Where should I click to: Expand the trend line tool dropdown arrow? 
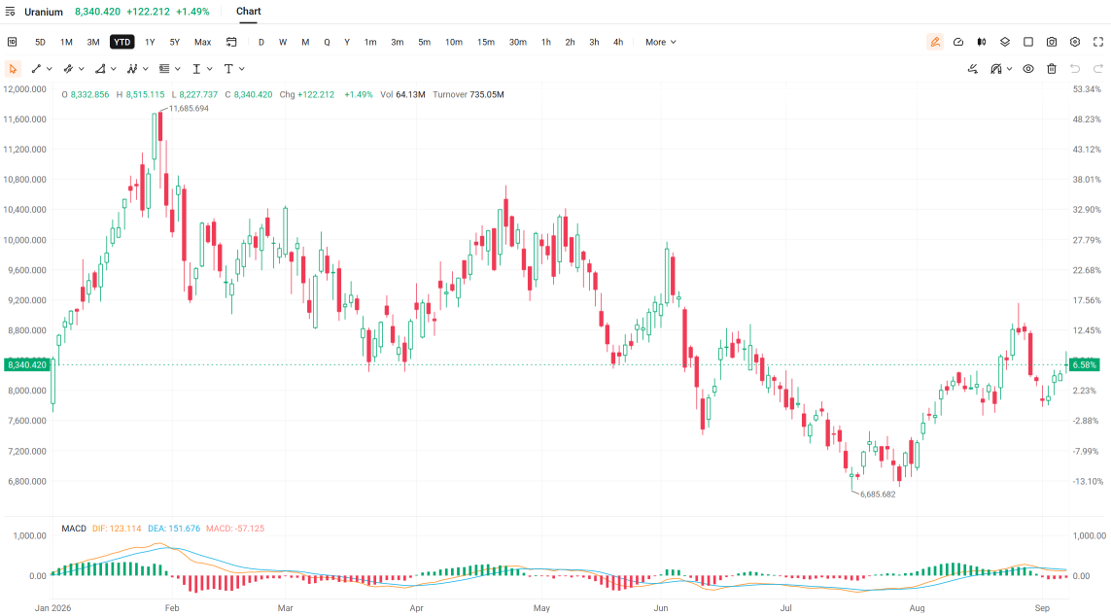[49, 69]
